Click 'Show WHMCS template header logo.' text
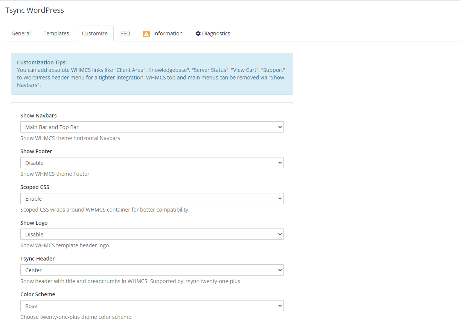Image resolution: width=460 pixels, height=323 pixels. coord(65,245)
